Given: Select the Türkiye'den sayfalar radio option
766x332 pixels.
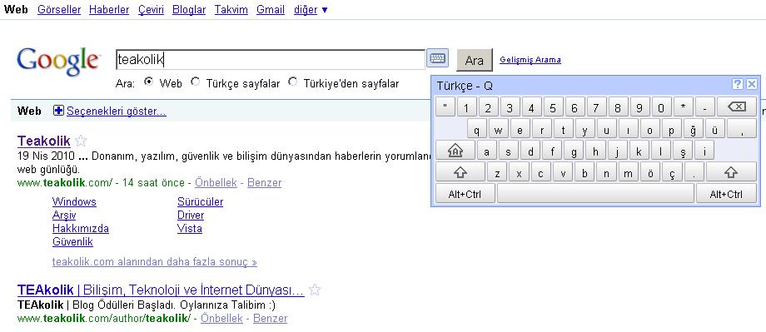Looking at the screenshot, I should (292, 82).
